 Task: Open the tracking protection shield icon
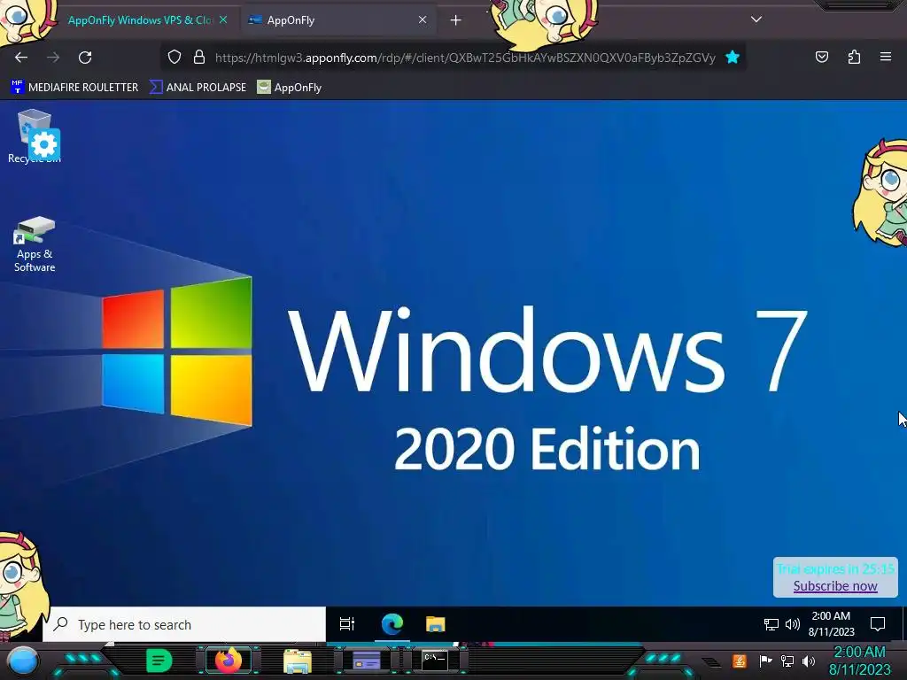[x=174, y=58]
